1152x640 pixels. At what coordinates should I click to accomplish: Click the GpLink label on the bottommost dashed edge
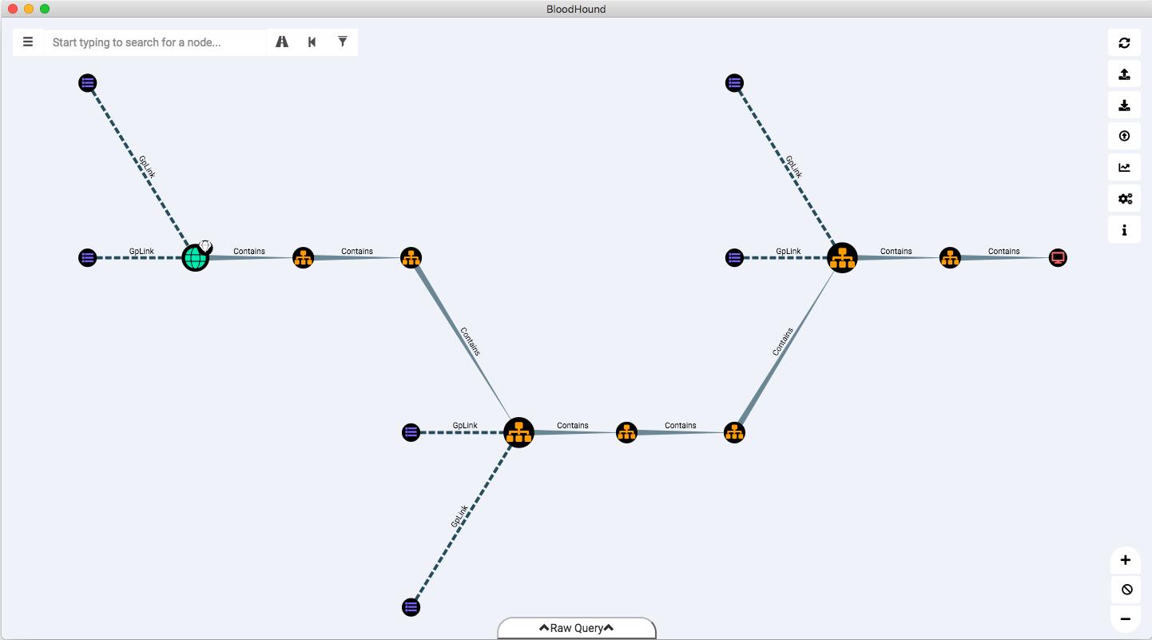pos(459,516)
